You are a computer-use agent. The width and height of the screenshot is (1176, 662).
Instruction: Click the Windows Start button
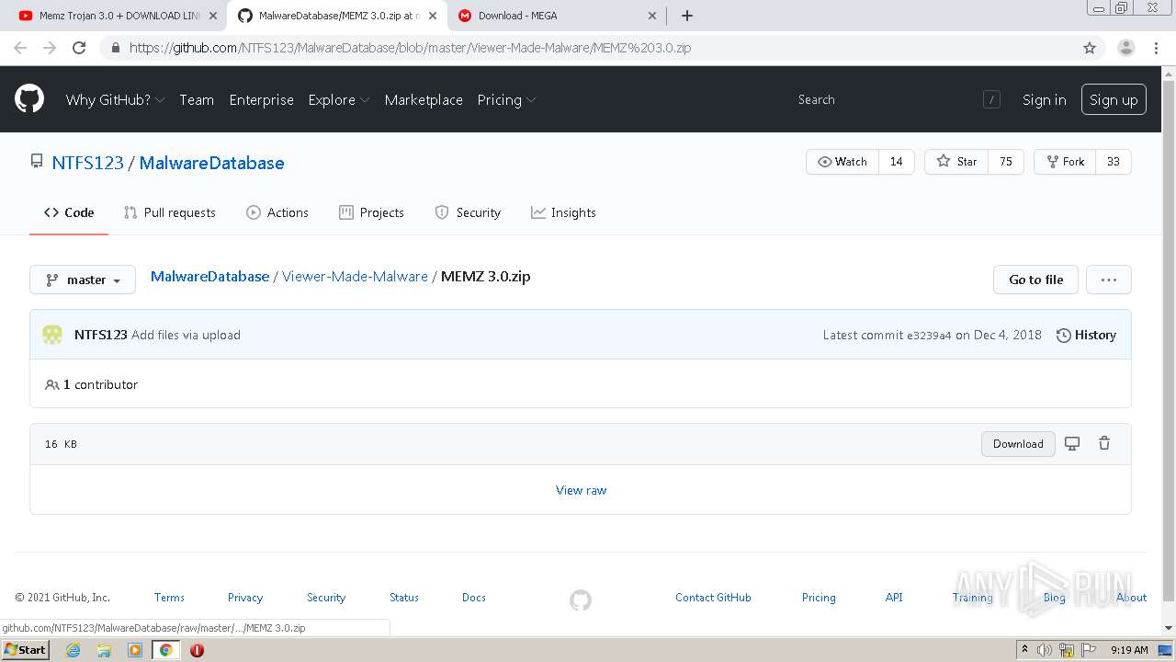point(26,650)
